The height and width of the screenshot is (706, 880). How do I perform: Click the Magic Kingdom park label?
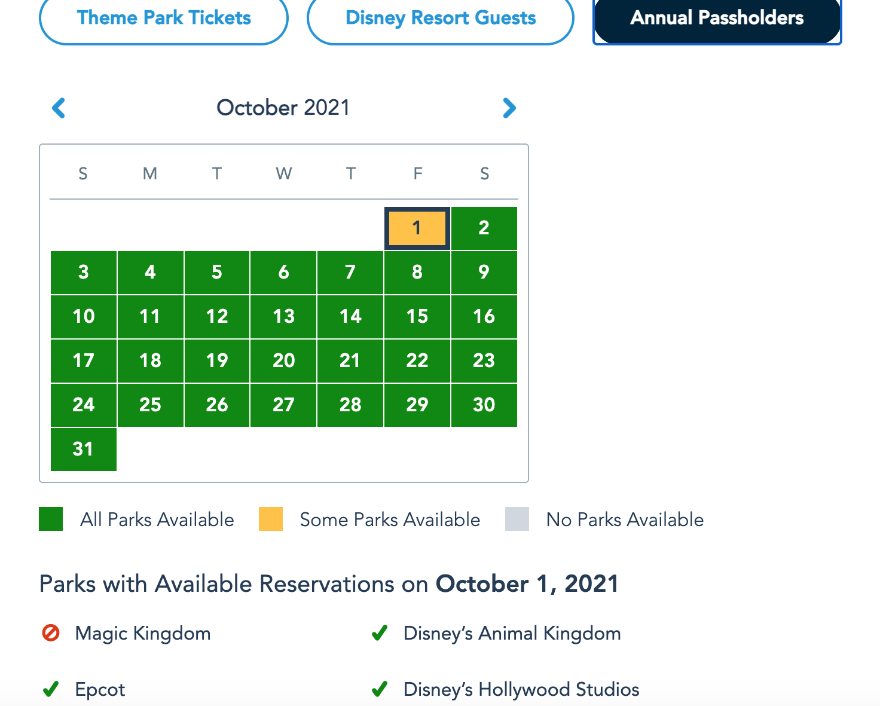pos(143,633)
